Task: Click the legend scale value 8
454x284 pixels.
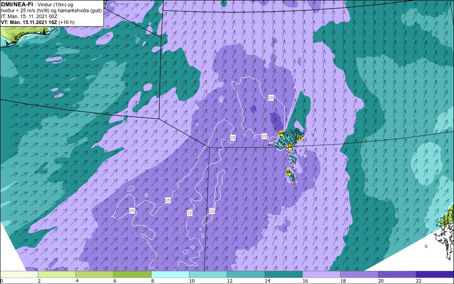Action: (153, 281)
